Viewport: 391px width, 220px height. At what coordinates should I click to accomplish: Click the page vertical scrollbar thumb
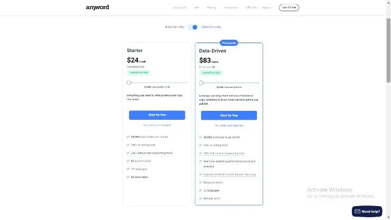[x=389, y=50]
